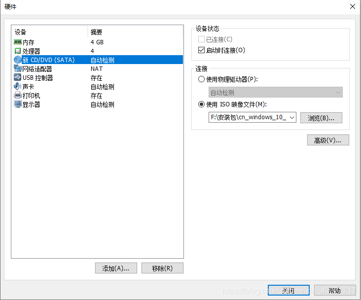Click the 设备 column header
This screenshot has width=361, height=300.
pos(49,32)
